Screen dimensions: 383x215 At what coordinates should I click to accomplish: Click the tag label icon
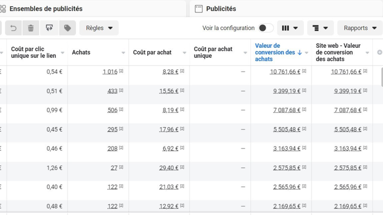pos(67,28)
